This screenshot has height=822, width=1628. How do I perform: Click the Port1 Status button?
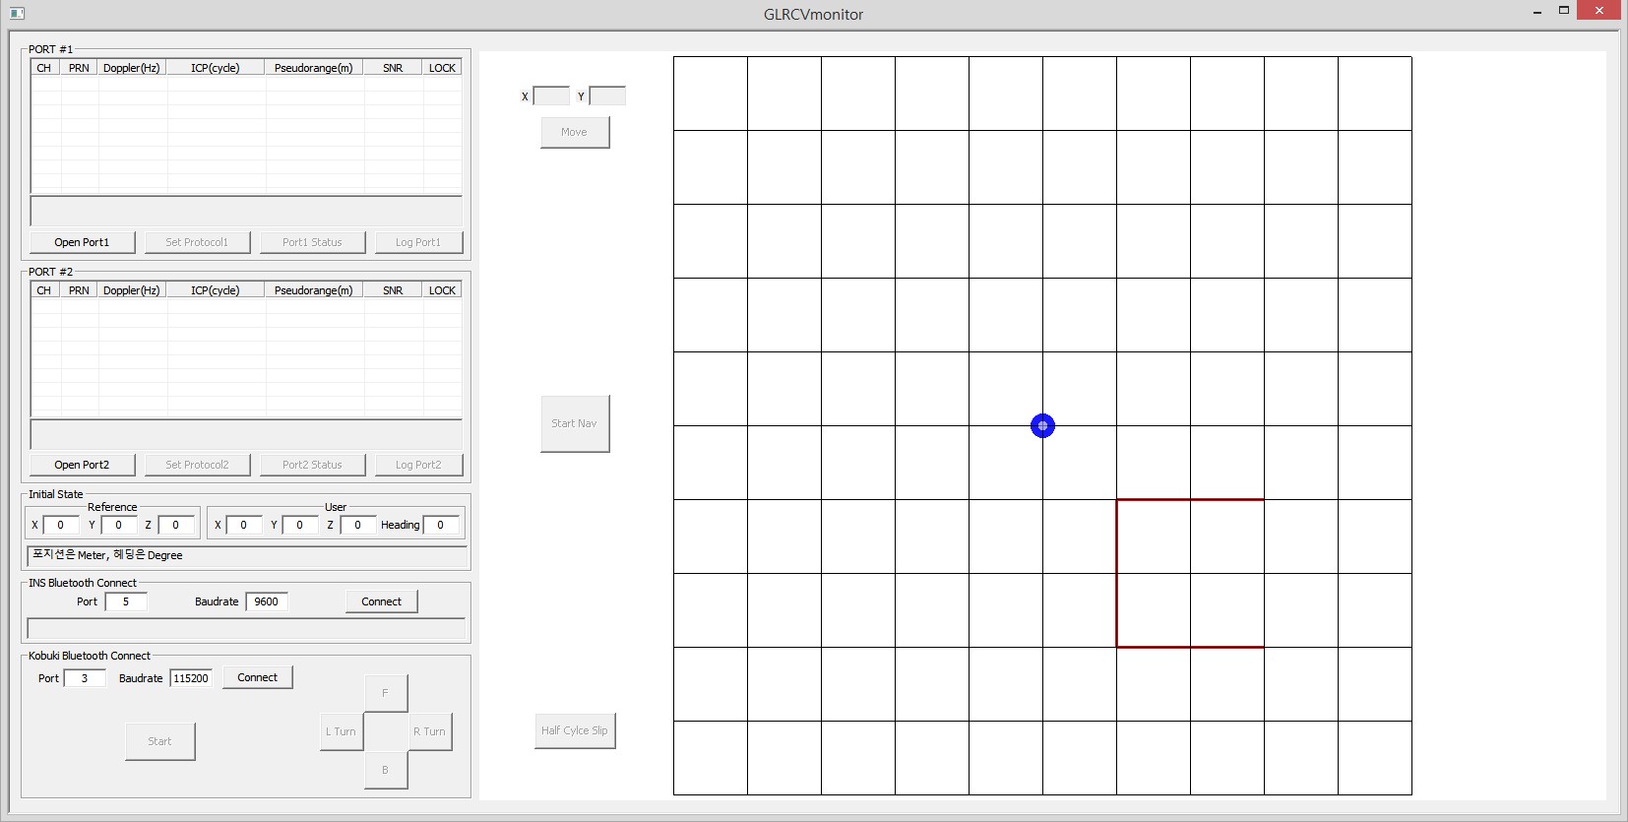click(312, 242)
